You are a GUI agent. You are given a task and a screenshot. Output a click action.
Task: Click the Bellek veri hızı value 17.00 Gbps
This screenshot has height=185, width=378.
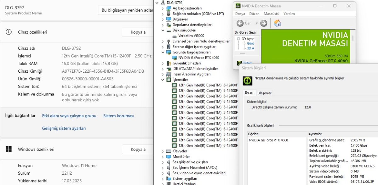click(359, 145)
